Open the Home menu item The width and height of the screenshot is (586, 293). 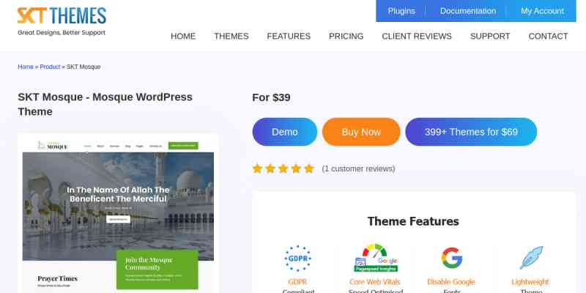(183, 36)
